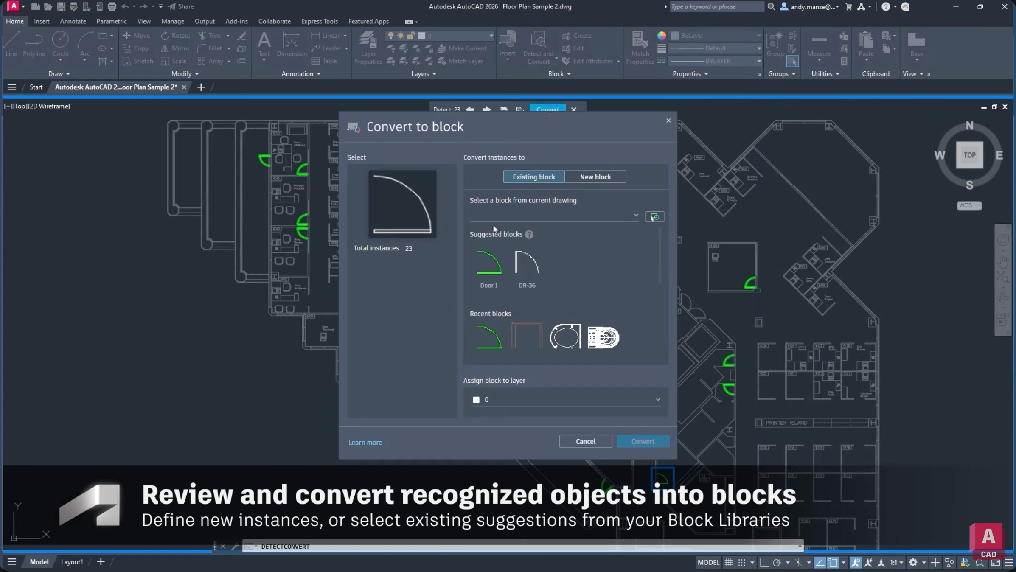
Task: Click the Suggested blocks help icon
Action: tap(529, 234)
